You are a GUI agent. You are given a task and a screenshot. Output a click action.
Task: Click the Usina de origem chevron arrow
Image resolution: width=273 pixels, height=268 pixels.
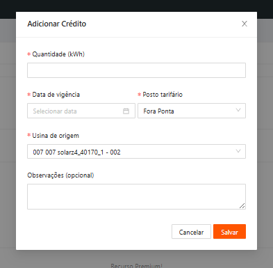click(x=238, y=151)
